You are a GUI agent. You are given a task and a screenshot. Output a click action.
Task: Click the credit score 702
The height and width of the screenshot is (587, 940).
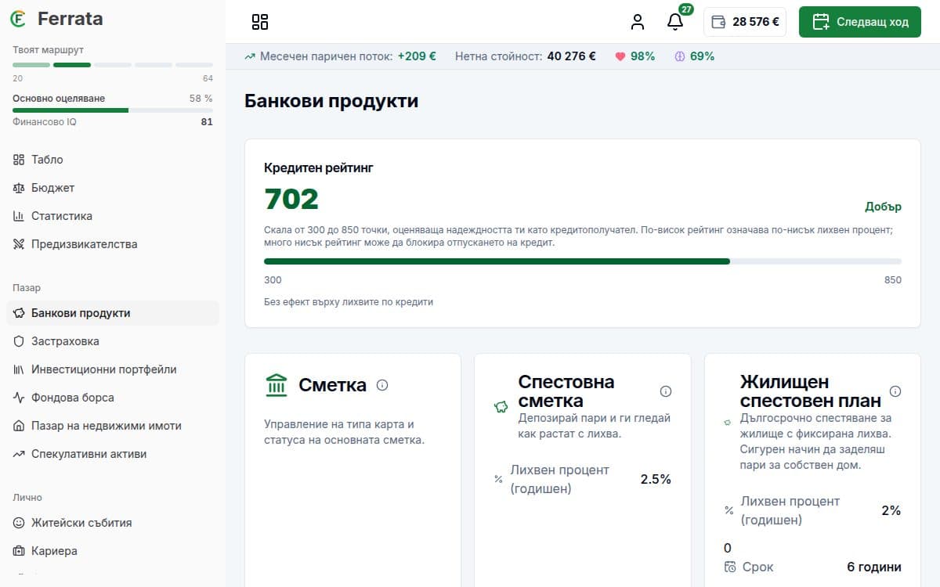click(x=291, y=200)
